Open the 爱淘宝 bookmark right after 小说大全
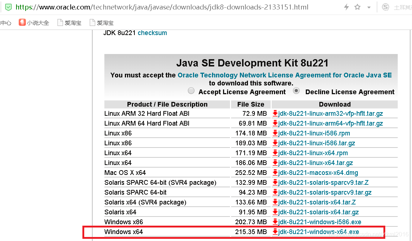The height and width of the screenshot is (241, 412). click(x=69, y=23)
